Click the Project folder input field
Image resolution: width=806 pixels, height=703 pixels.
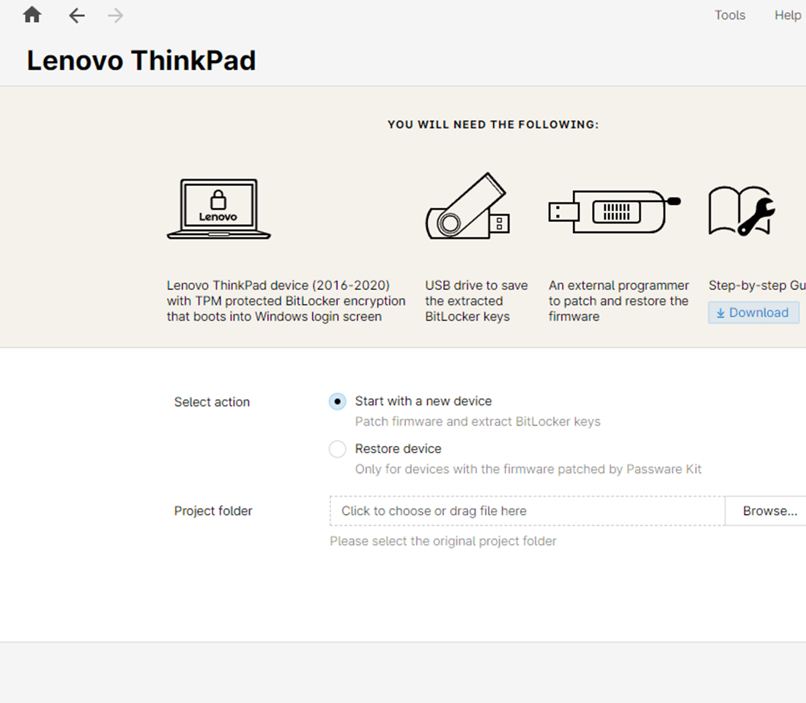[x=527, y=511]
